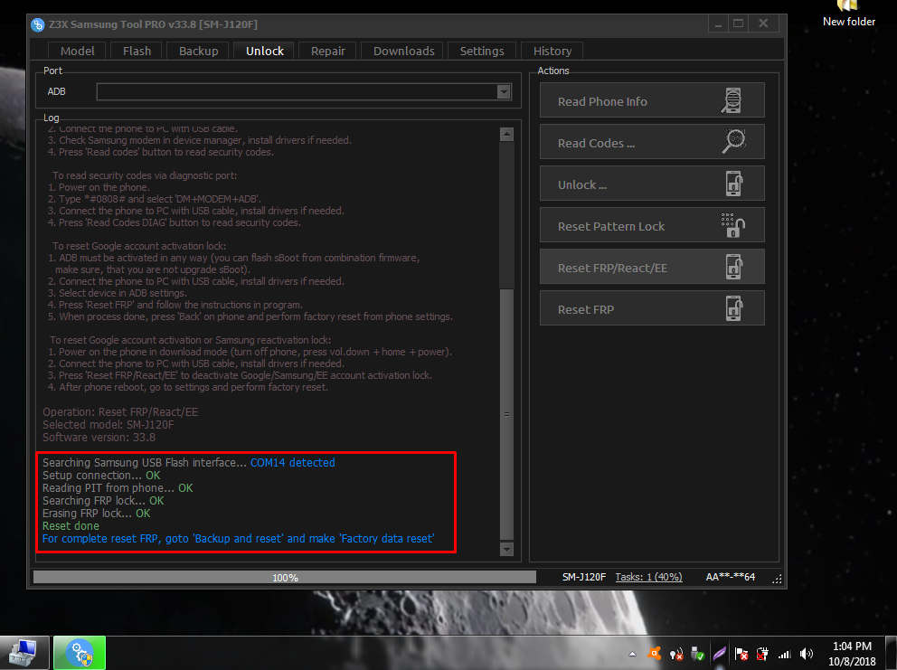
Task: Click the log scrollbar up arrow
Action: [x=506, y=135]
